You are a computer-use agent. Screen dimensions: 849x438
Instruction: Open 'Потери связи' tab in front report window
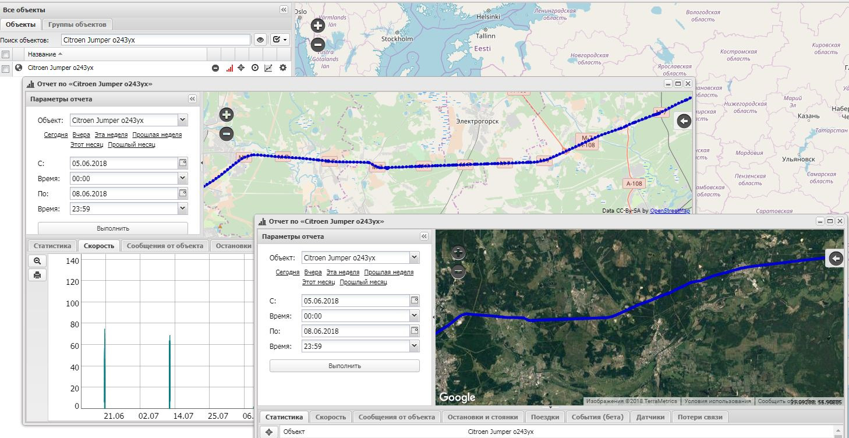[x=700, y=417]
